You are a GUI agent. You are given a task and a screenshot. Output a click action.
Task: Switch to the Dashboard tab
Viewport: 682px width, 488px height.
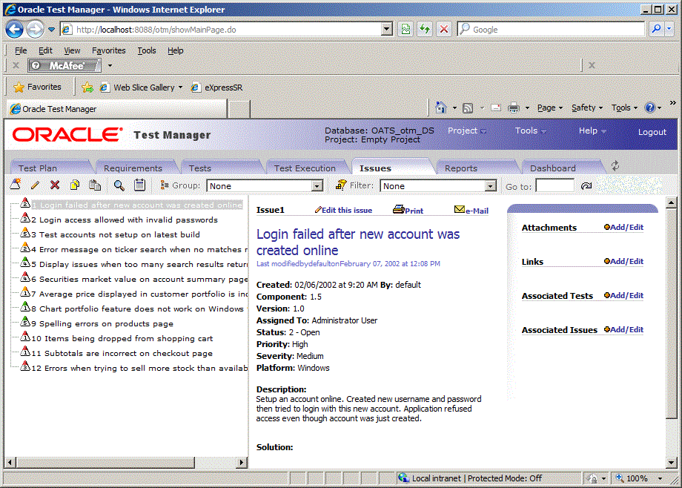[x=552, y=168]
